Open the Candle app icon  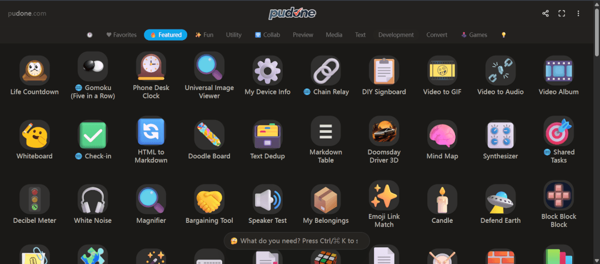click(442, 199)
